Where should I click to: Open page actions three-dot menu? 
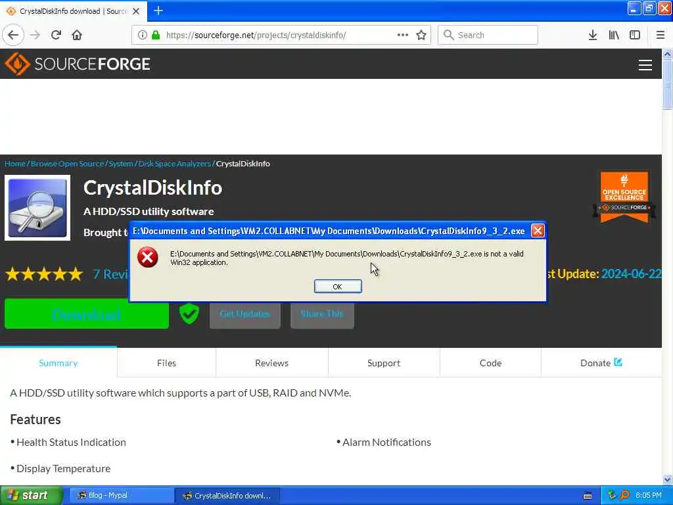403,35
